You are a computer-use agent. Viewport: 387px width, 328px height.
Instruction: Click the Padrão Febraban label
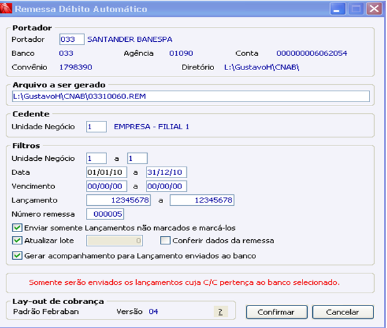tap(46, 311)
